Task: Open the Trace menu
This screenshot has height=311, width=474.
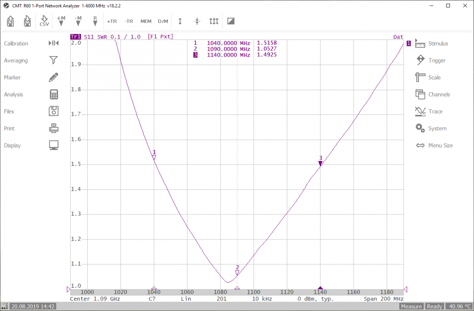Action: click(429, 111)
